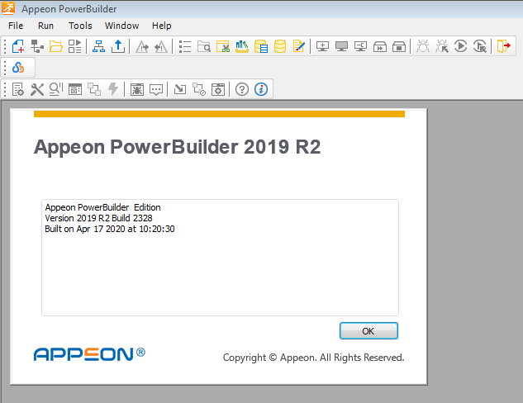Click the Run/Preview object icon
Image resolution: width=523 pixels, height=403 pixels.
coord(74,46)
